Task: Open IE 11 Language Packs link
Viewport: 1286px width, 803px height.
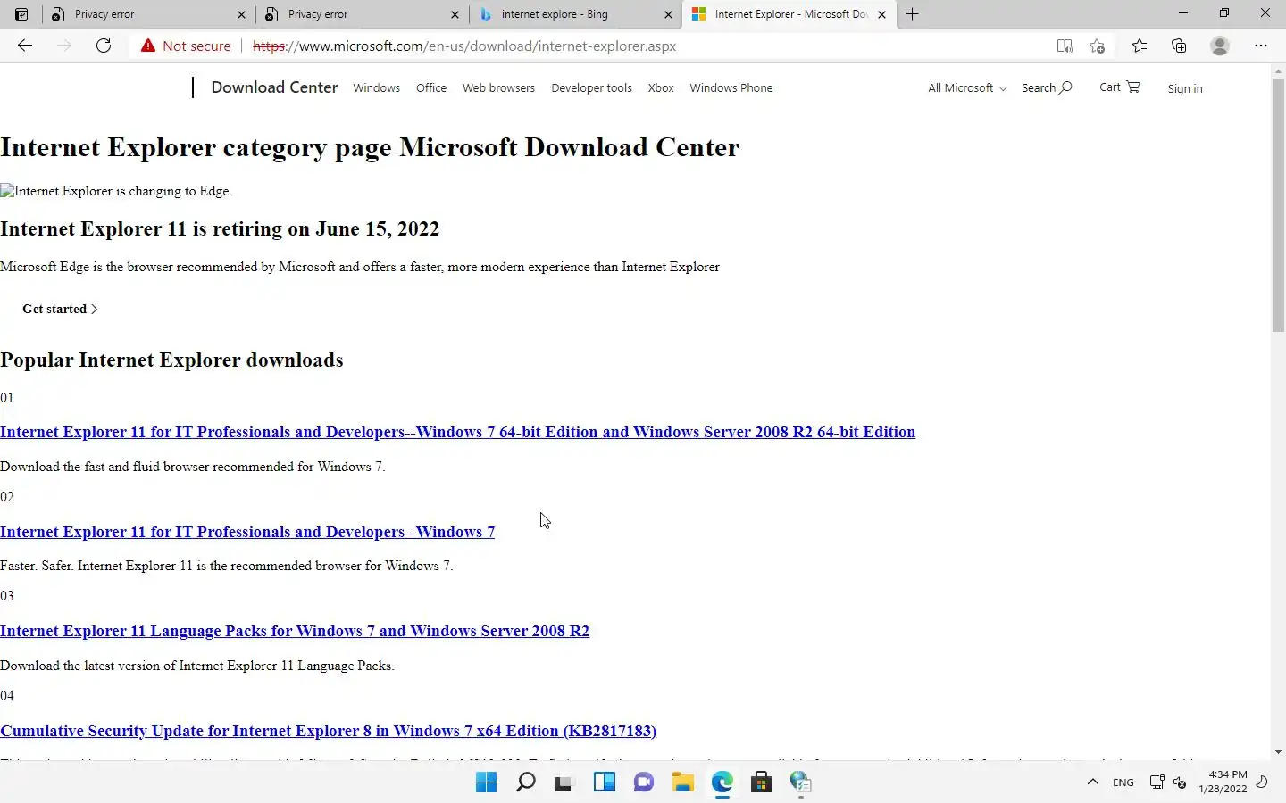Action: click(295, 631)
